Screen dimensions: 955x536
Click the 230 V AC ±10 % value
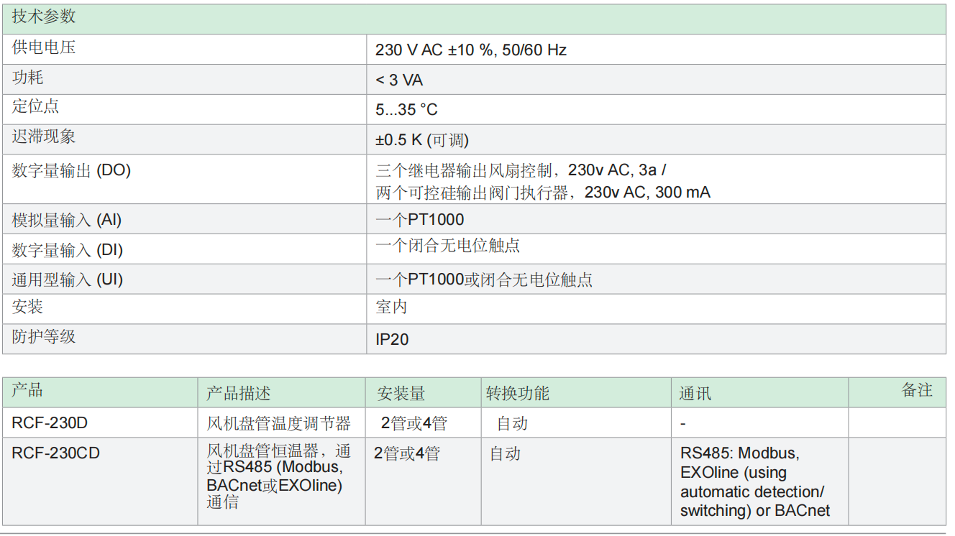471,50
